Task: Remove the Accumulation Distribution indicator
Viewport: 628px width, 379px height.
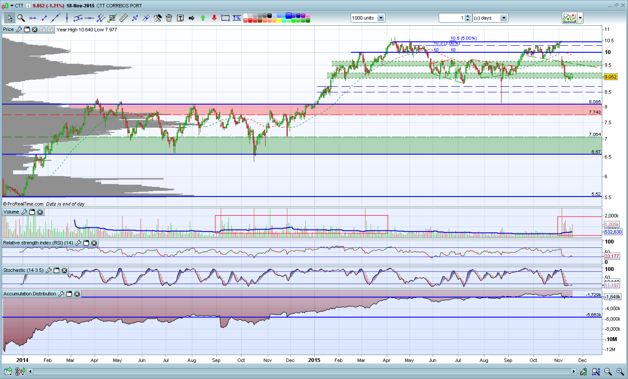Action: pos(77,294)
